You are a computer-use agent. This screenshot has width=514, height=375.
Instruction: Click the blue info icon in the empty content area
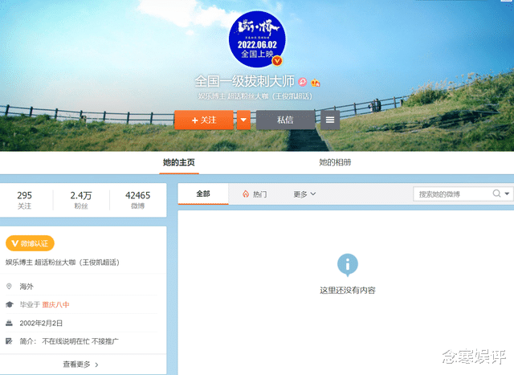[348, 265]
